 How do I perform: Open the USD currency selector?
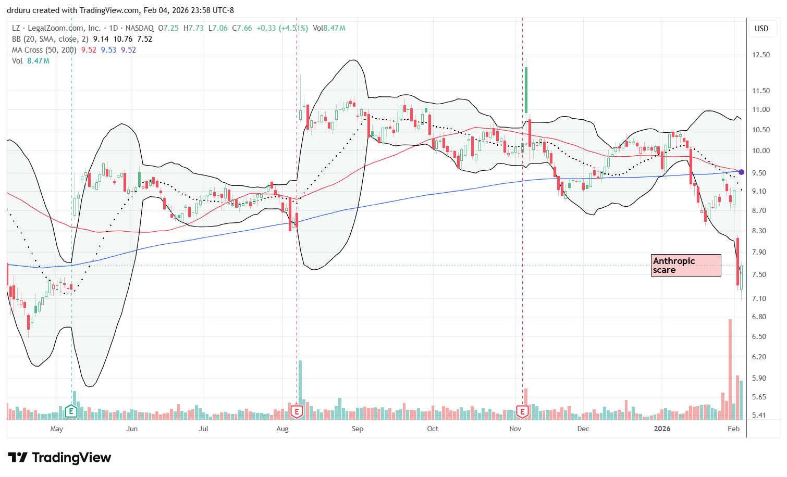coord(761,29)
